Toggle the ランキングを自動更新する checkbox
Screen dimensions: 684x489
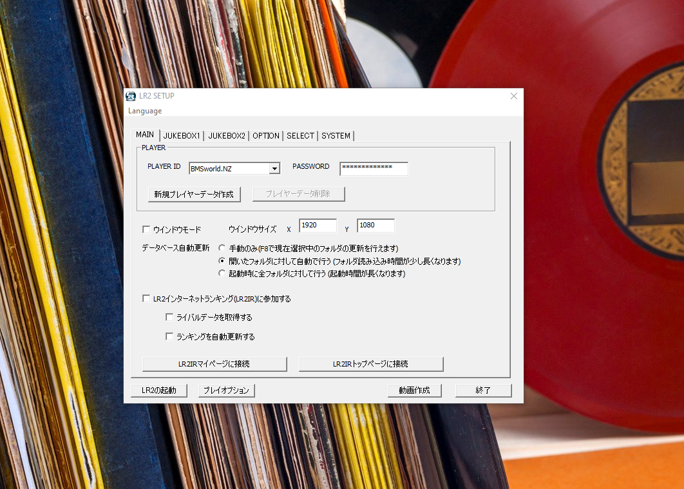tap(169, 336)
